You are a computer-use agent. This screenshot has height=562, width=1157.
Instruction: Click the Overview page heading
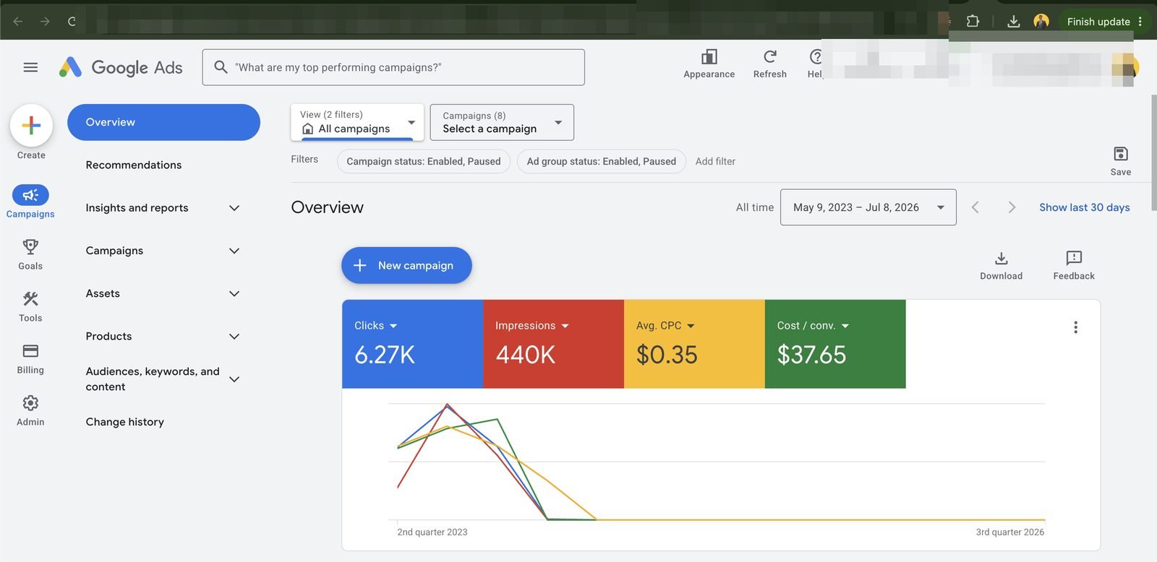(328, 207)
